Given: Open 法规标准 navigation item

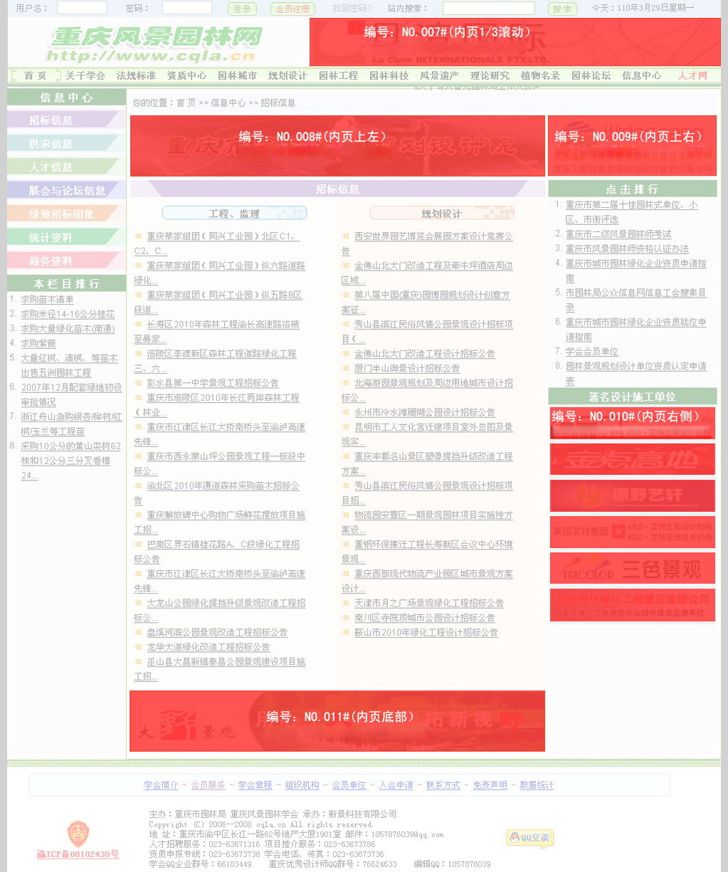Looking at the screenshot, I should pos(136,75).
